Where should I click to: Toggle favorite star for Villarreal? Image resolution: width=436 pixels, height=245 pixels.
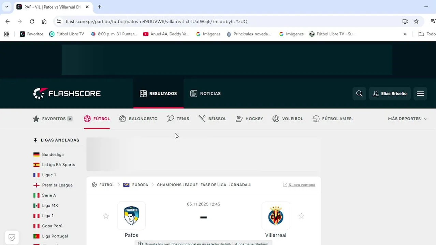coord(301,216)
